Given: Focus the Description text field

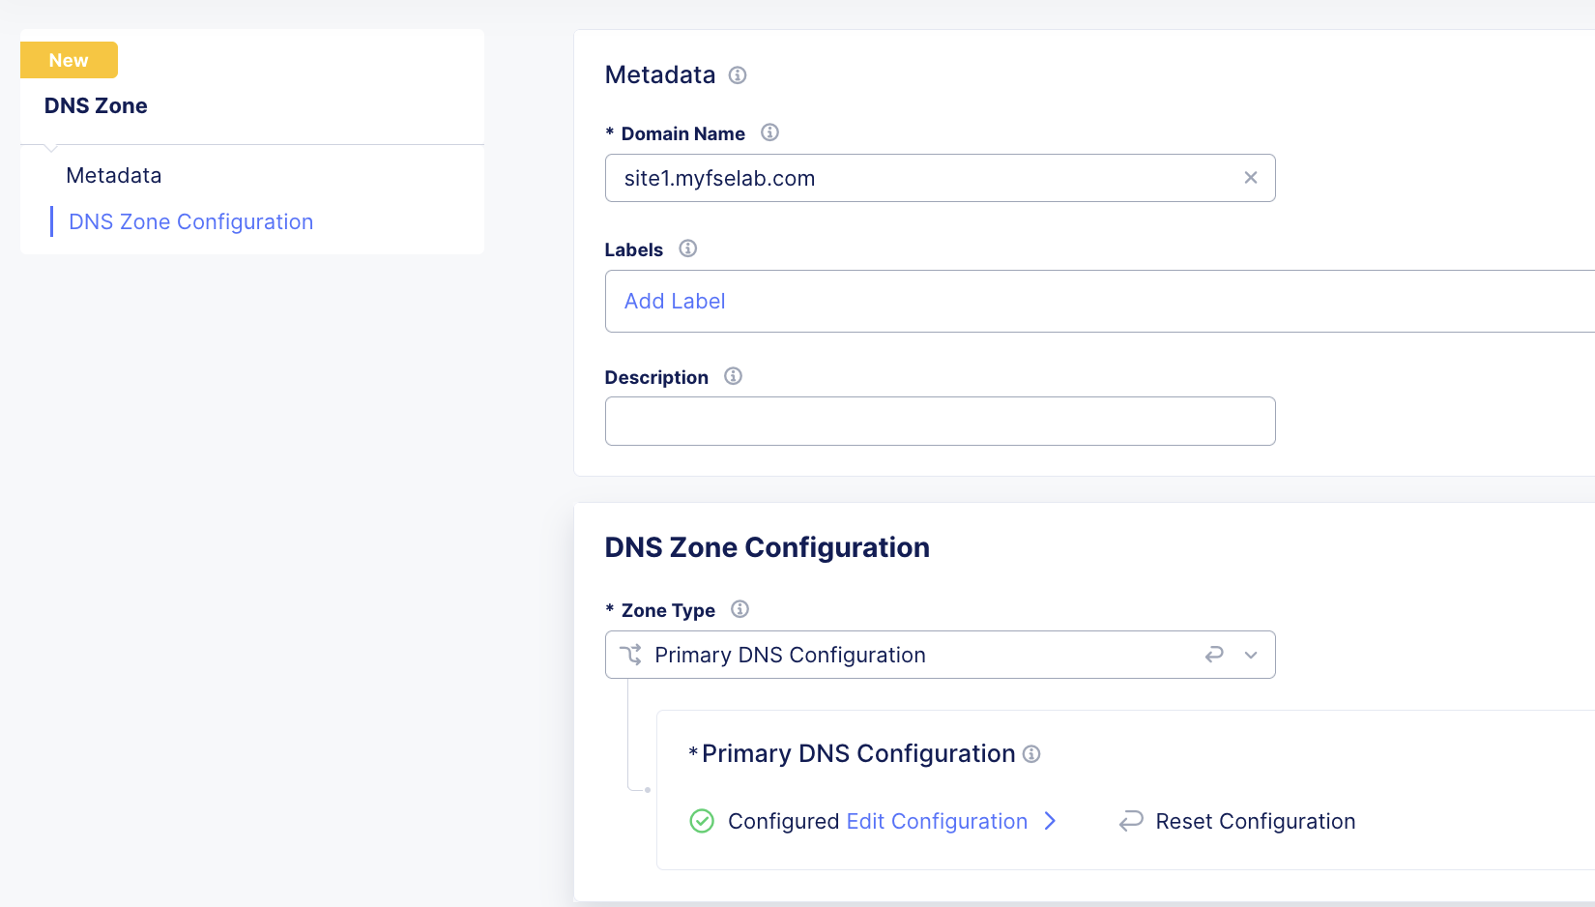Looking at the screenshot, I should (x=940, y=421).
